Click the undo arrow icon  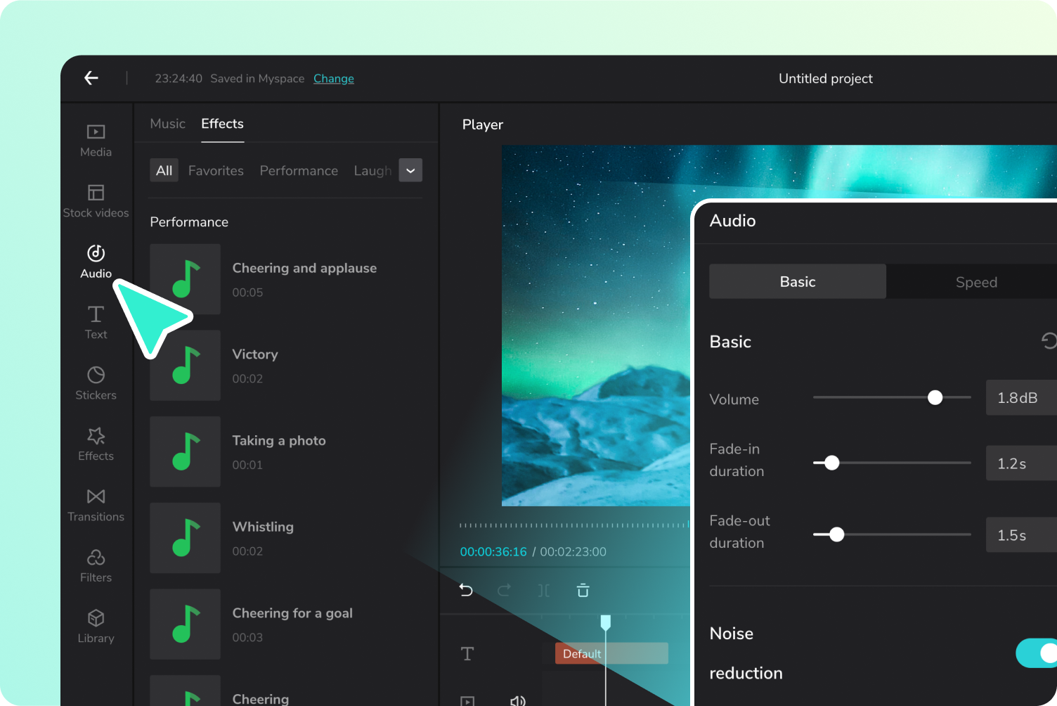coord(466,590)
